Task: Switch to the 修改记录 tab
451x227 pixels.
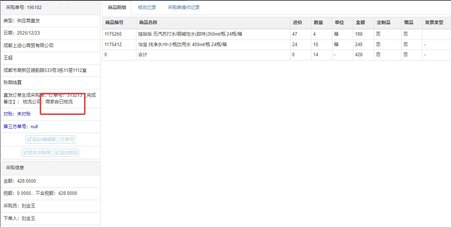Action: click(x=147, y=7)
